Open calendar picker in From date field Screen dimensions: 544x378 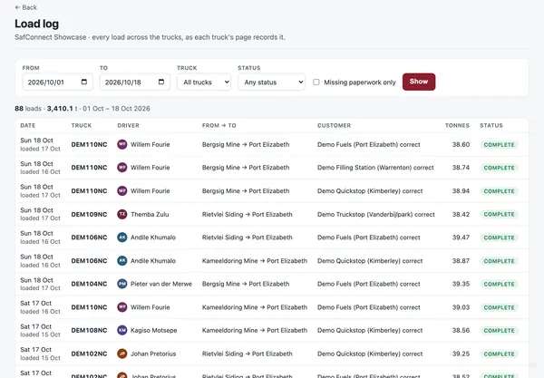84,82
